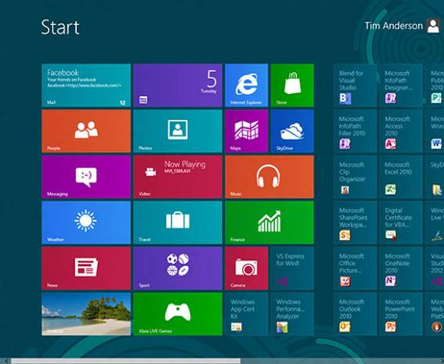Open the Maps tile
Image resolution: width=444 pixels, height=364 pixels.
coord(247,131)
